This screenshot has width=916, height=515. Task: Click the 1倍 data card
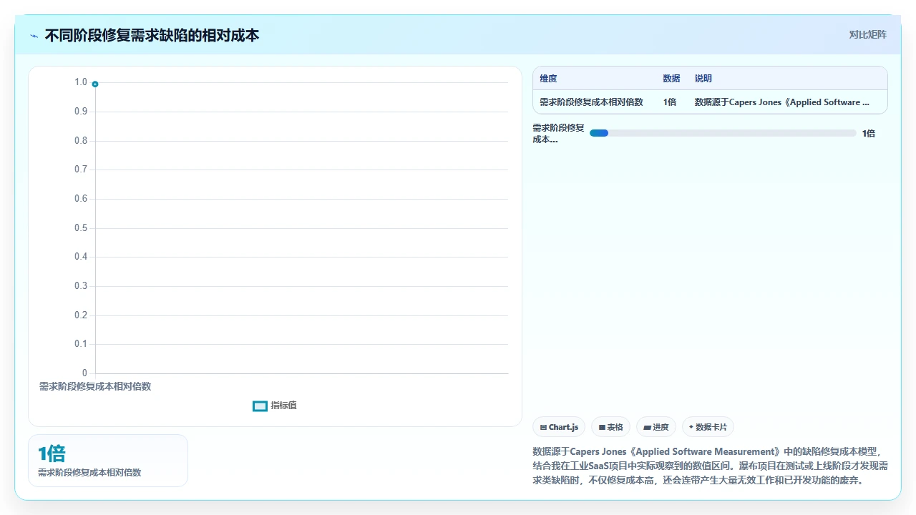pos(108,461)
